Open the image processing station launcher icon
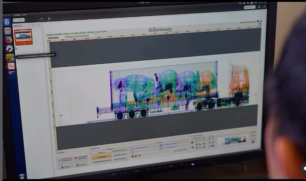This screenshot has height=181, width=306. [x=10, y=58]
